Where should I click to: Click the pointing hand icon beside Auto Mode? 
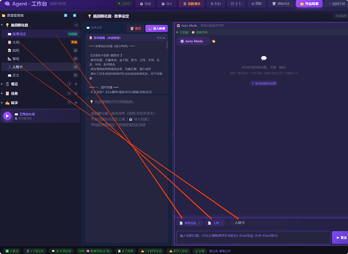pyautogui.click(x=214, y=41)
